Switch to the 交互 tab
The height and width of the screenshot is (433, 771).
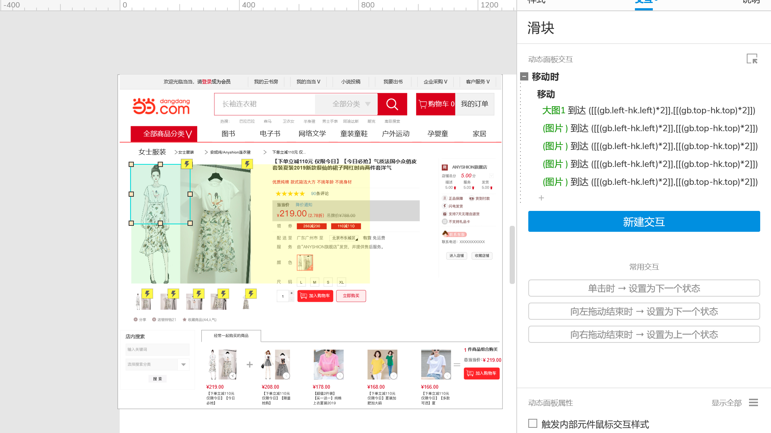[644, 2]
